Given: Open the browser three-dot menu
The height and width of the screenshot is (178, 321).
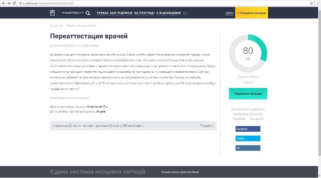Looking at the screenshot, I should tap(318, 3).
